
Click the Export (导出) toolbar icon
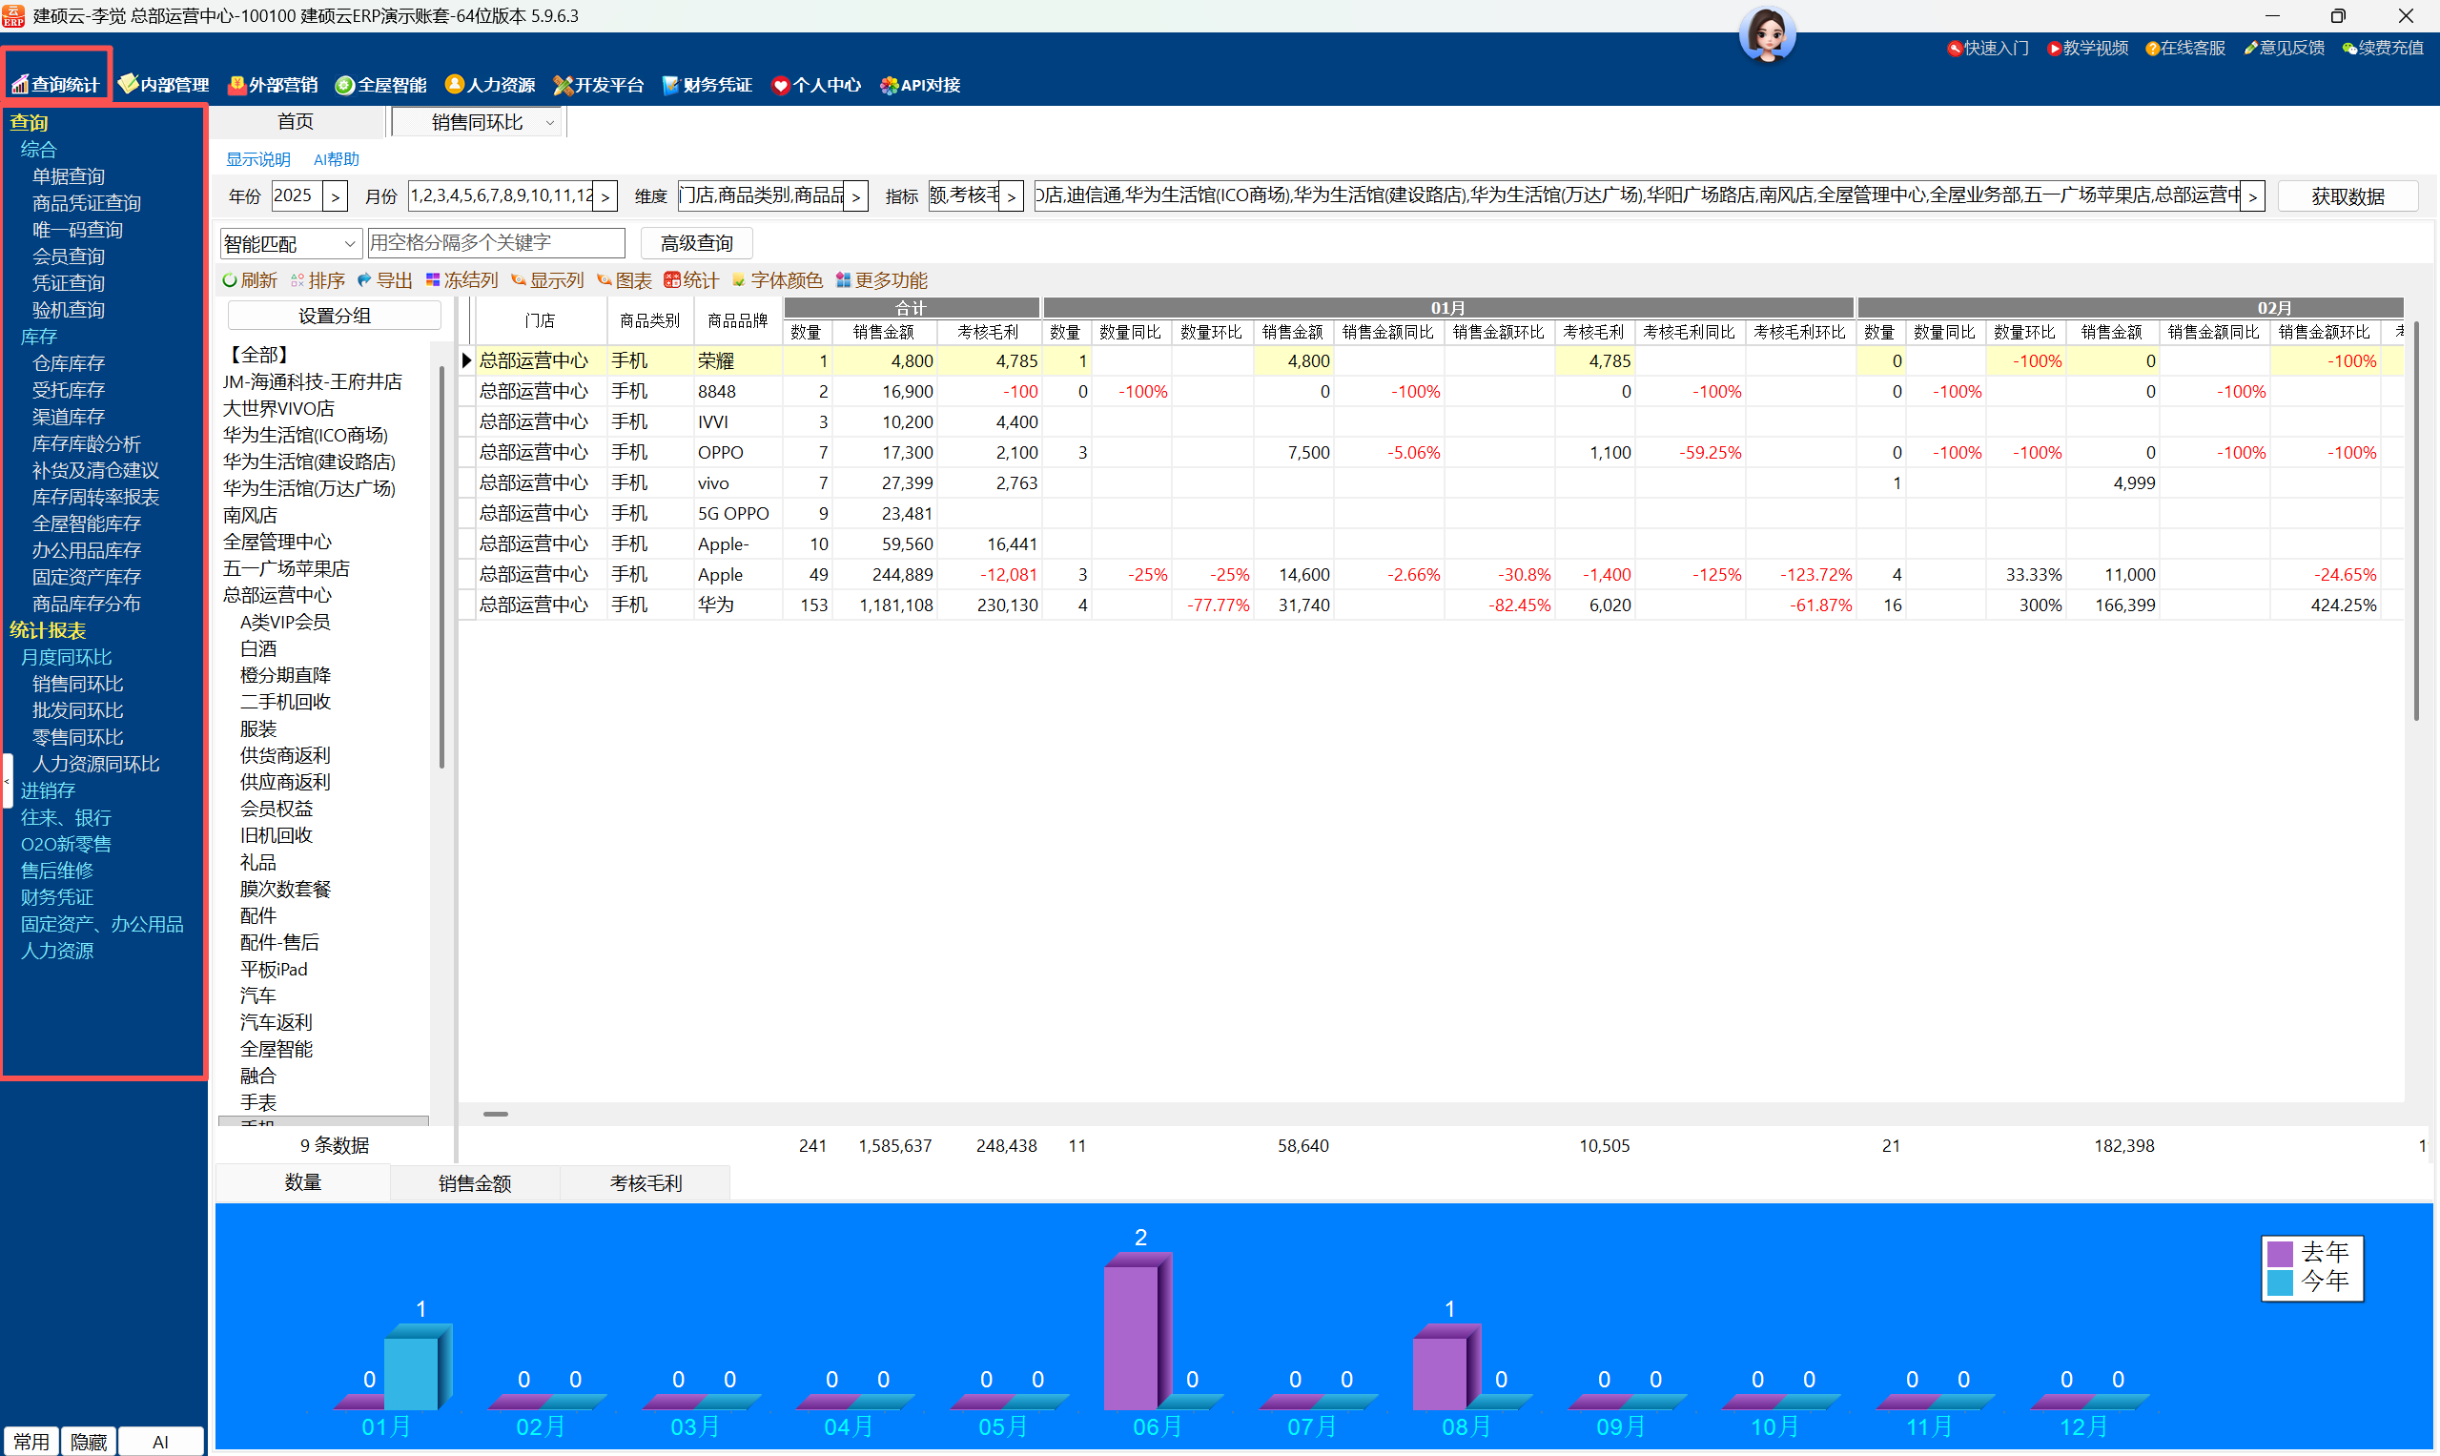365,280
